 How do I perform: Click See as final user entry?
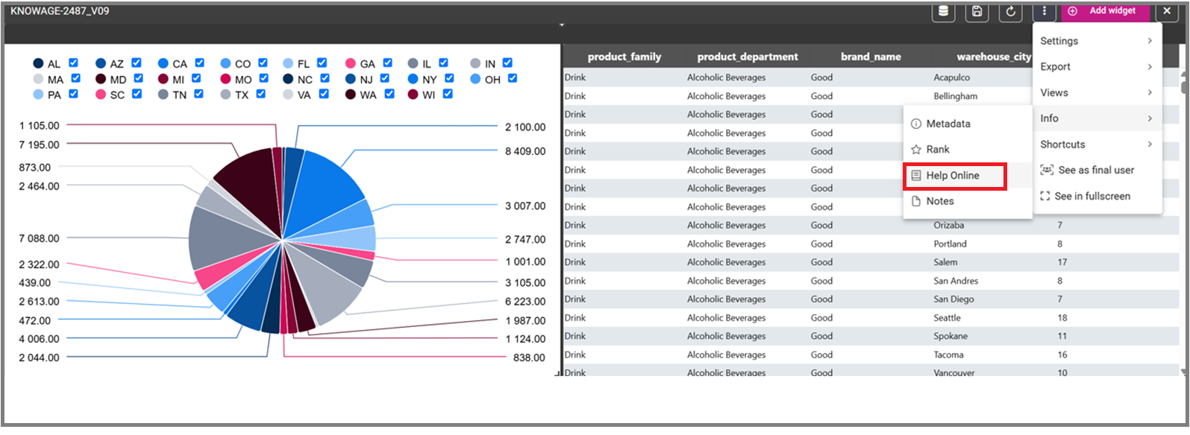click(1097, 170)
